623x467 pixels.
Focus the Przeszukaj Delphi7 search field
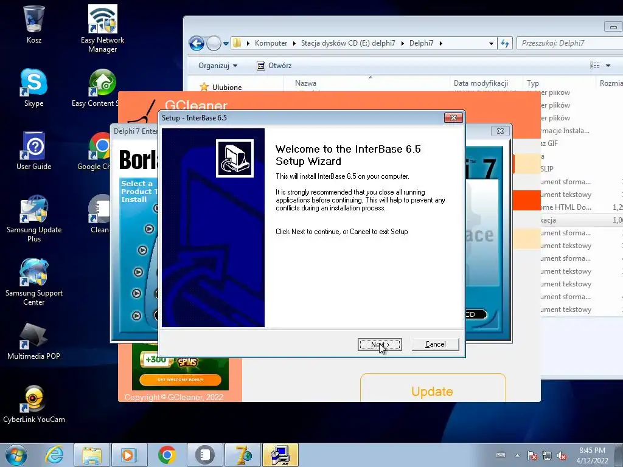point(570,43)
